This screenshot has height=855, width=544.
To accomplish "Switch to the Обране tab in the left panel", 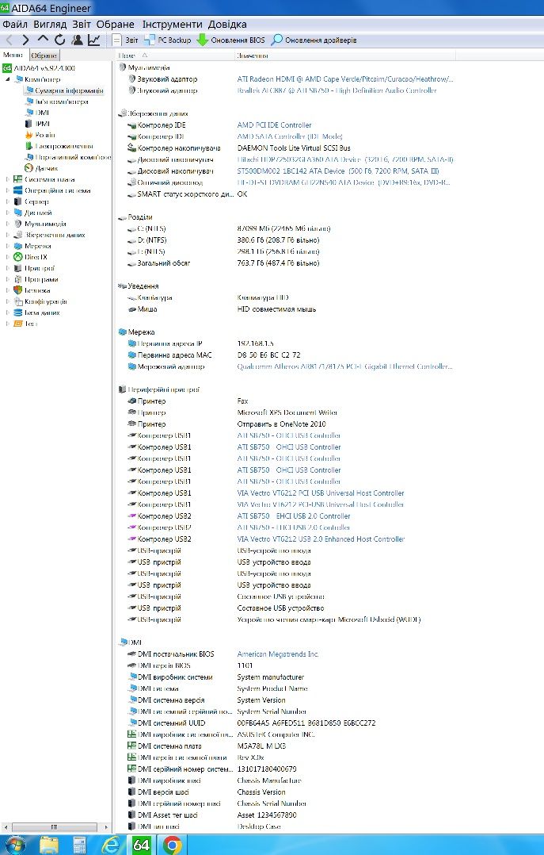I will (44, 56).
